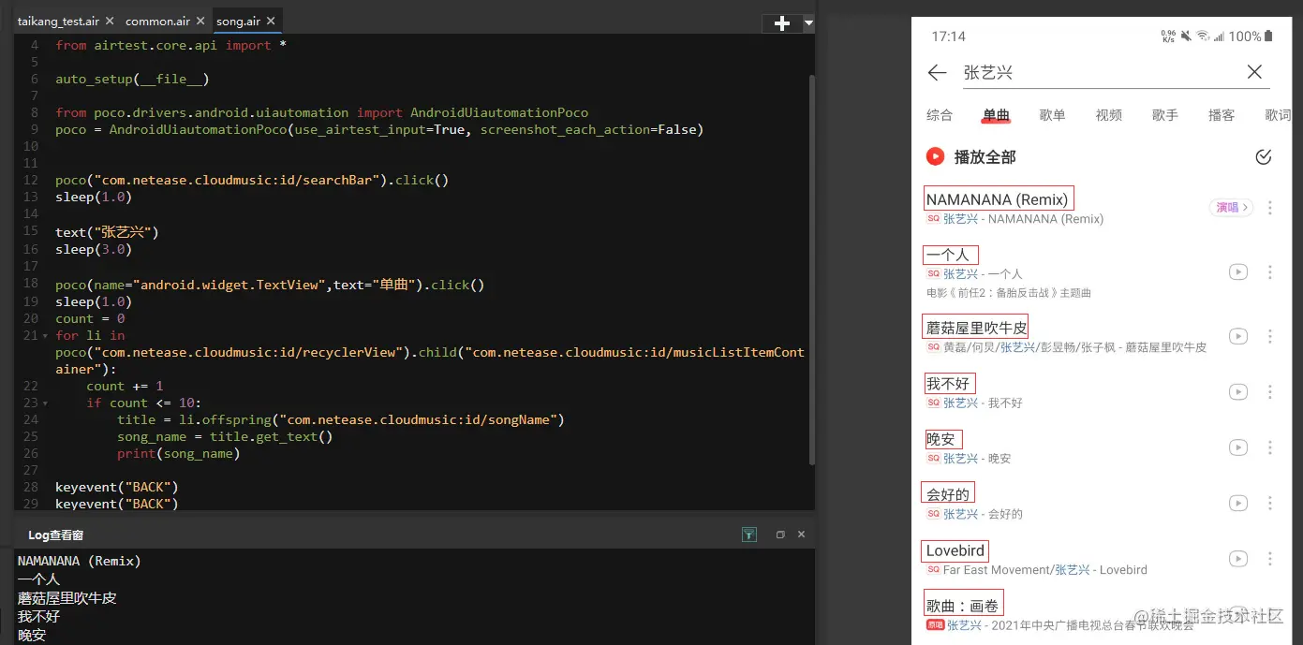Image resolution: width=1303 pixels, height=645 pixels.
Task: Play the video for 晚安
Action: [x=1237, y=447]
